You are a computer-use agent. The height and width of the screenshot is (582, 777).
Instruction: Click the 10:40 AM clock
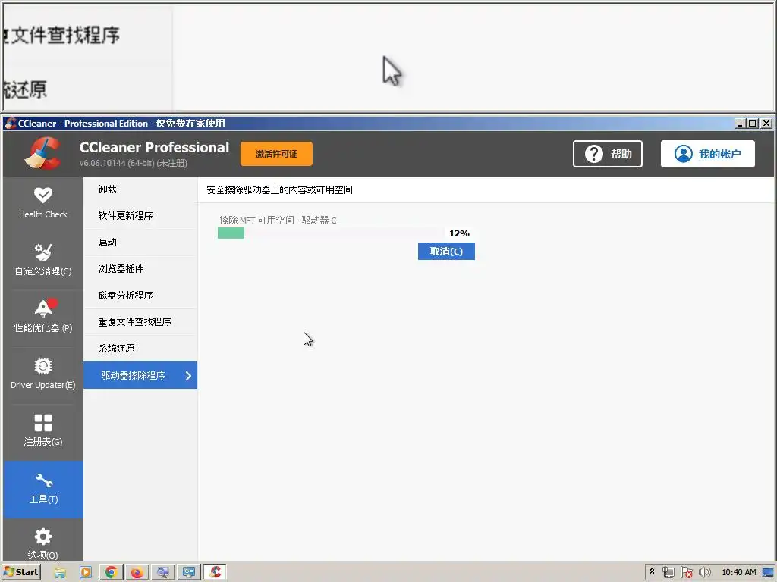739,572
